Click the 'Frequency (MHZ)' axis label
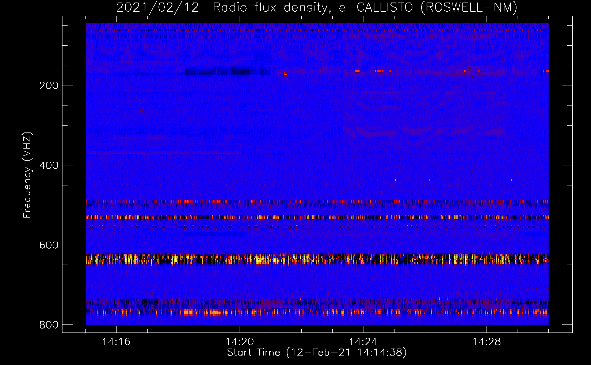 coord(27,175)
